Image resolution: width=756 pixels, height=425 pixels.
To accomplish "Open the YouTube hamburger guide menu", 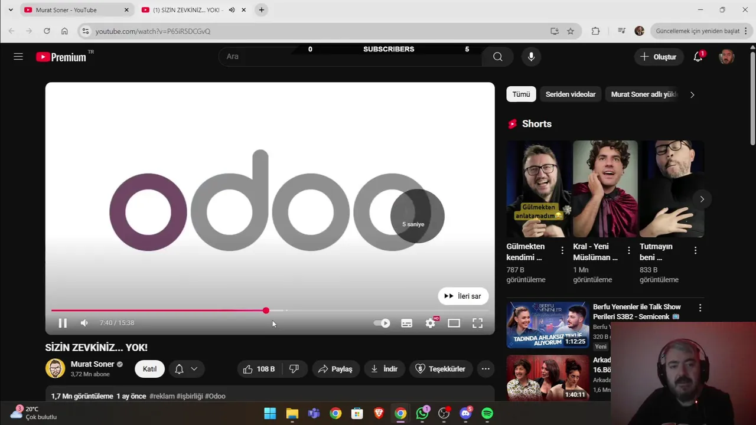I will tap(18, 57).
